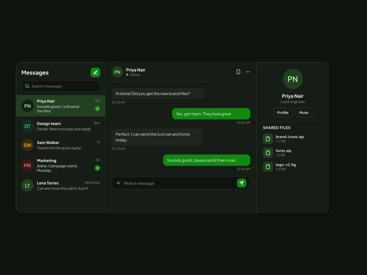Click the Online status in the chat header

tap(133, 75)
